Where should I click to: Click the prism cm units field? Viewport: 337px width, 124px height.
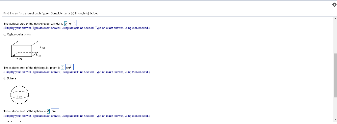70,68
